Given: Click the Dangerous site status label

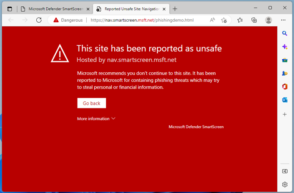Looking at the screenshot, I should (72, 20).
